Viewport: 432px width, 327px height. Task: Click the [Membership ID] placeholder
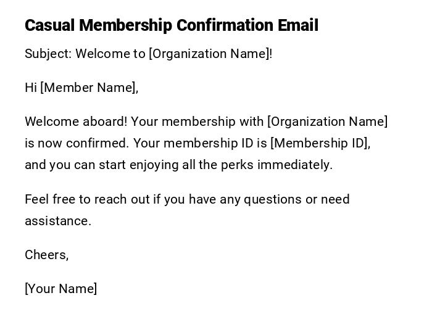pos(319,143)
